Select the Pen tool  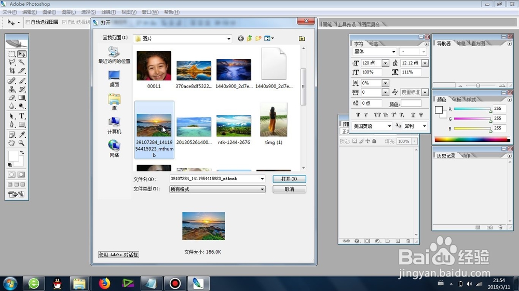point(12,124)
